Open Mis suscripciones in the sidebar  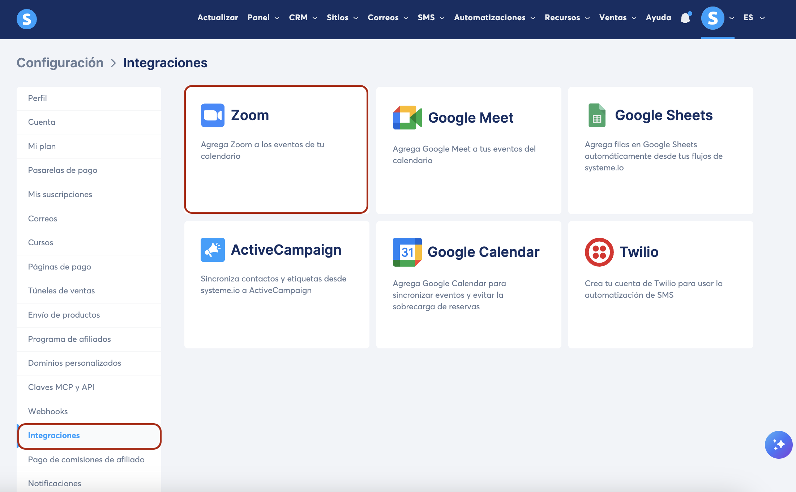(89, 195)
